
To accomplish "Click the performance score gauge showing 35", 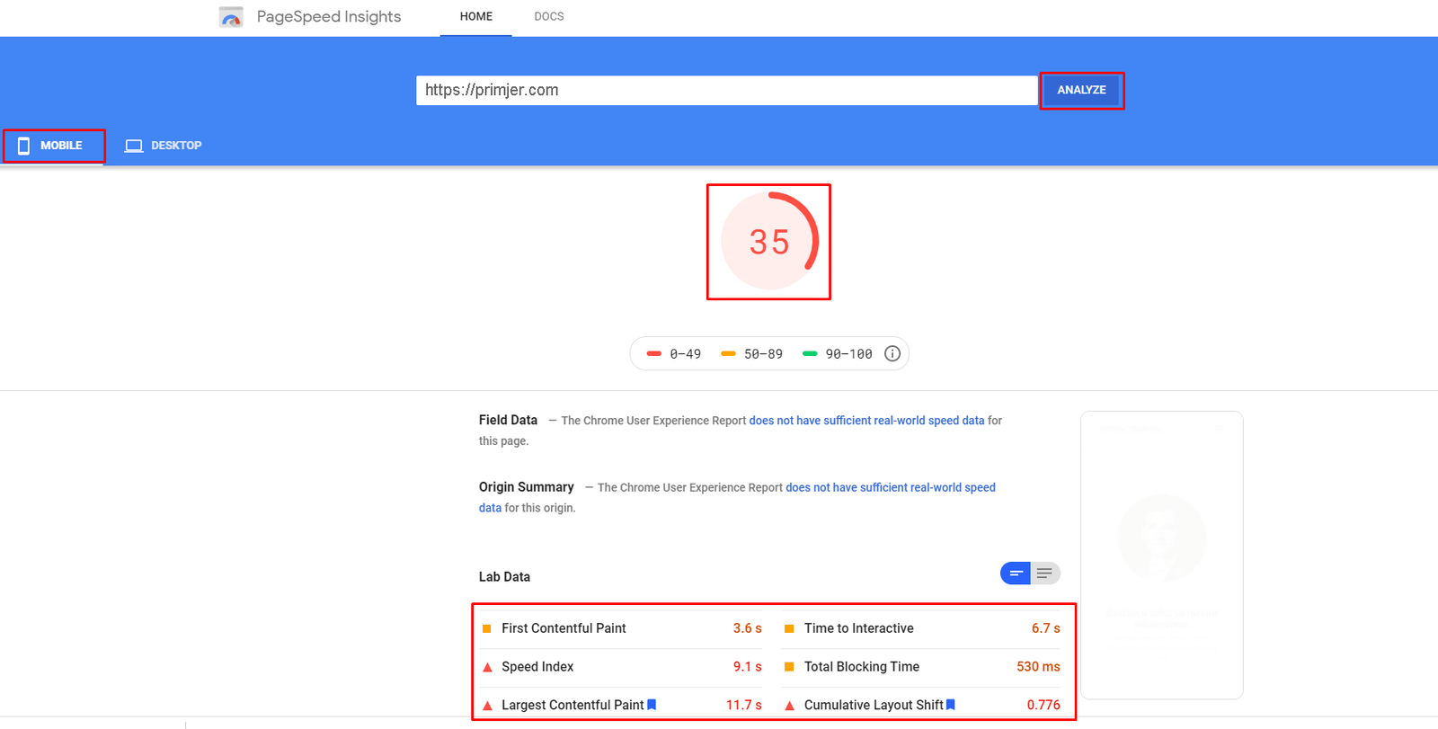I will tap(769, 241).
